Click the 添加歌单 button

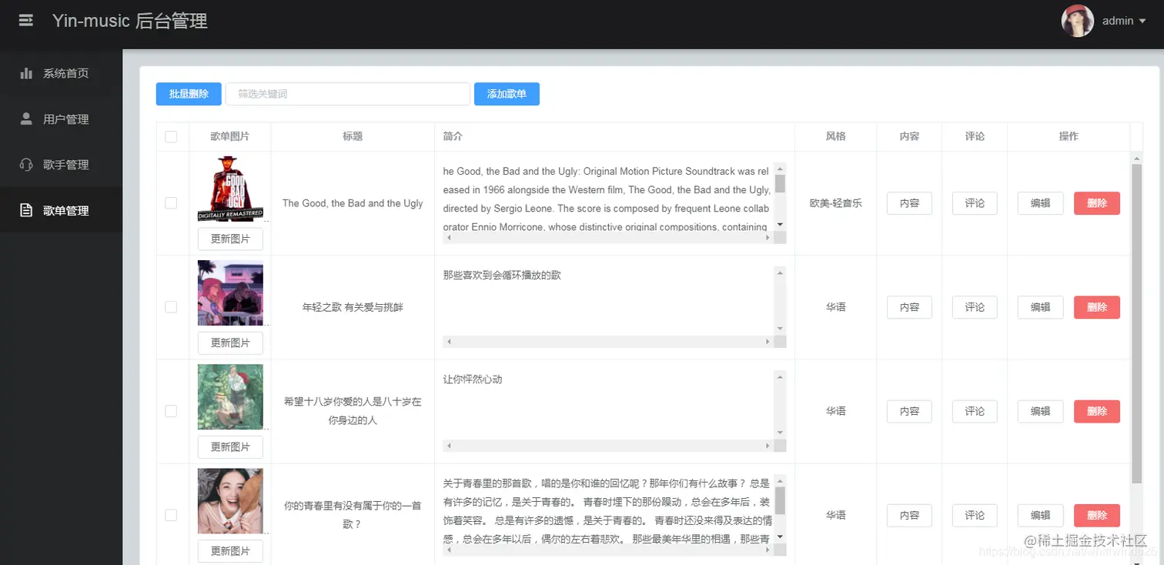tap(507, 94)
